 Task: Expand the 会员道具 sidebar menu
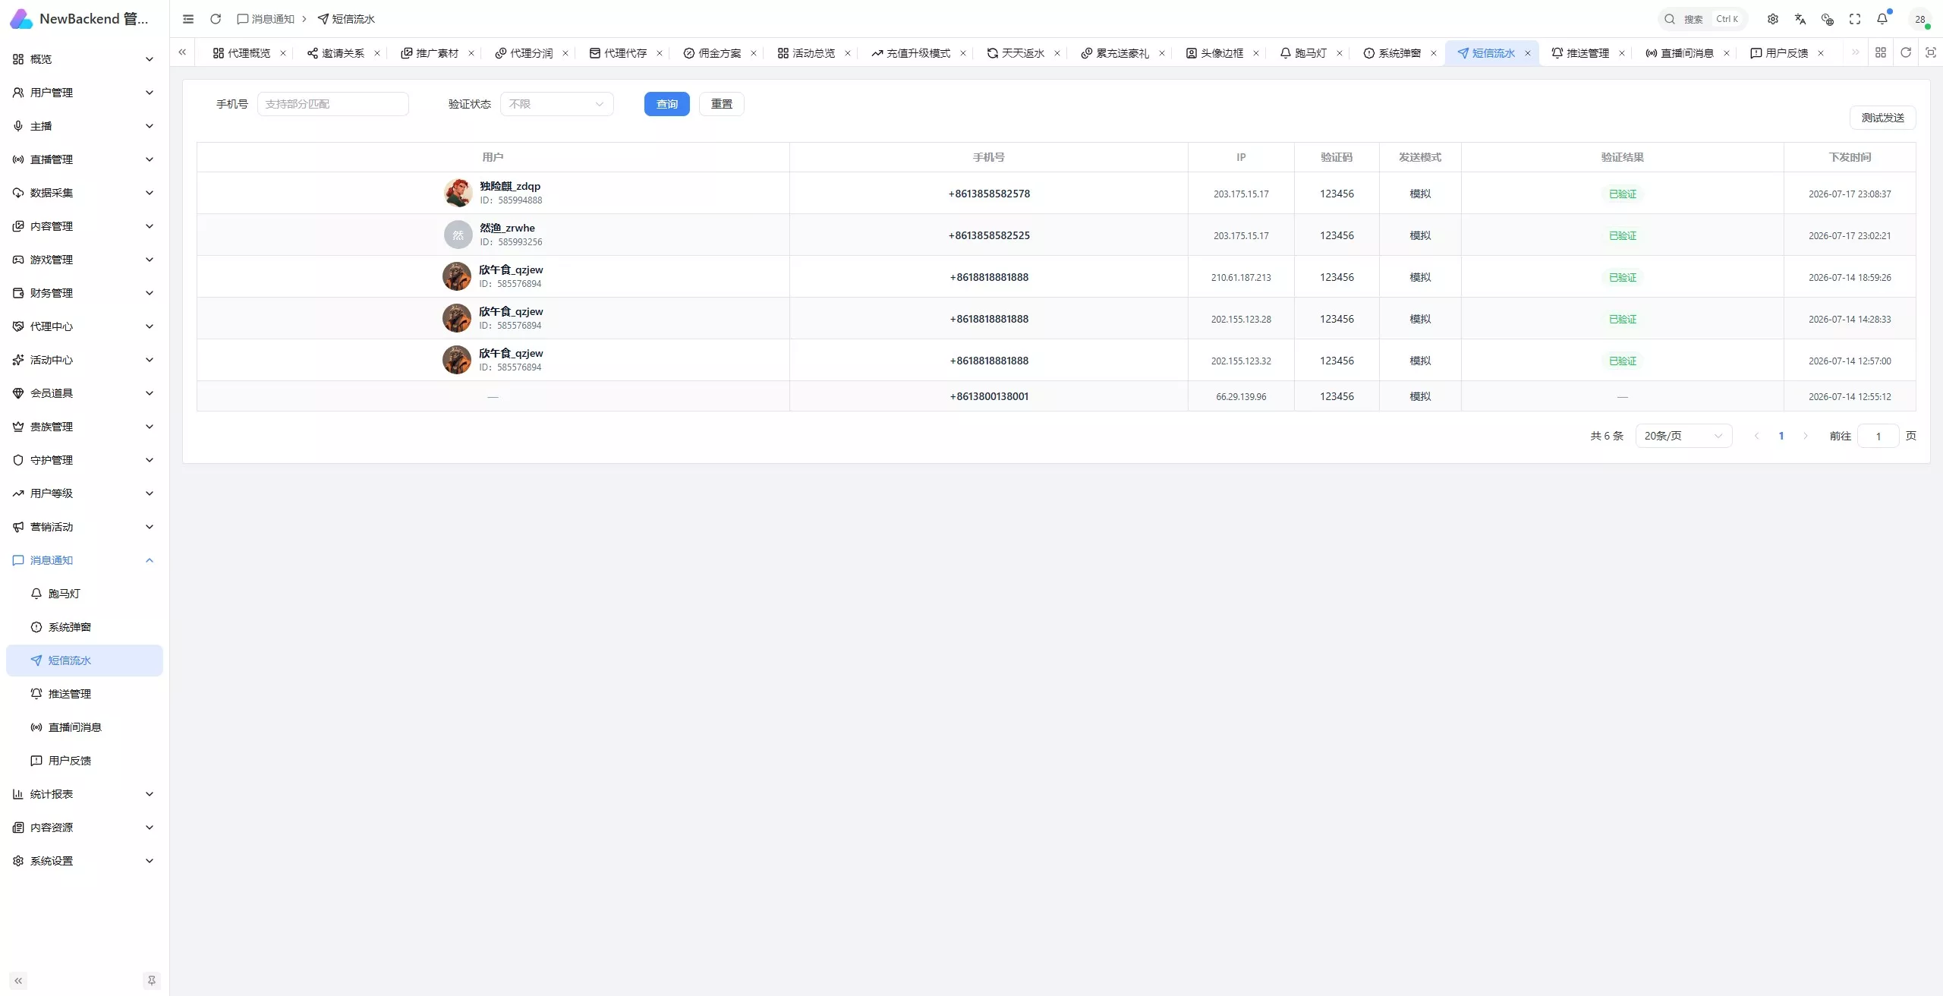point(84,393)
